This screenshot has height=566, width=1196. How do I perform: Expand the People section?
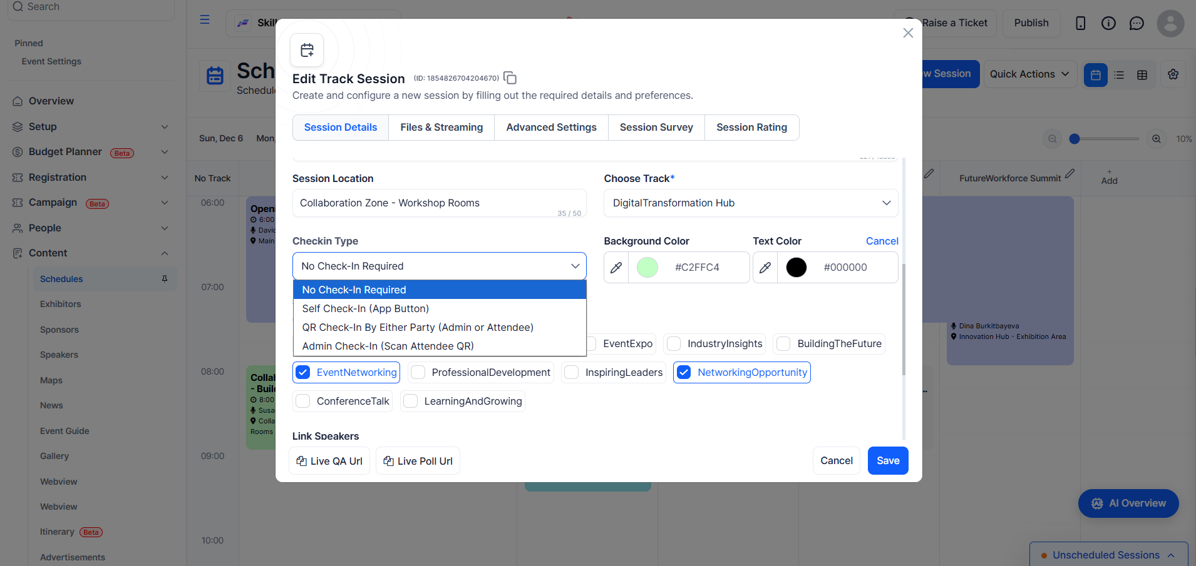[x=165, y=228]
